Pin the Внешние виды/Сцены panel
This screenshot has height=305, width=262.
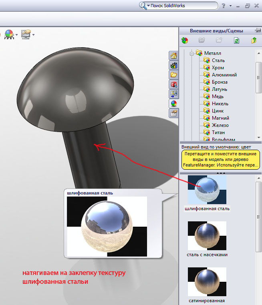[257, 30]
